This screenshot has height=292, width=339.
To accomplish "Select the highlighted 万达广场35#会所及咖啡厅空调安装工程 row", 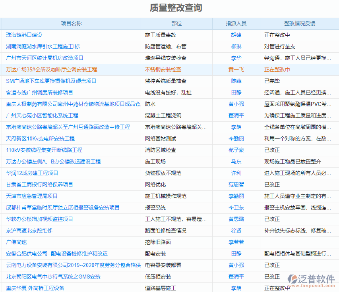I will 50,69.
